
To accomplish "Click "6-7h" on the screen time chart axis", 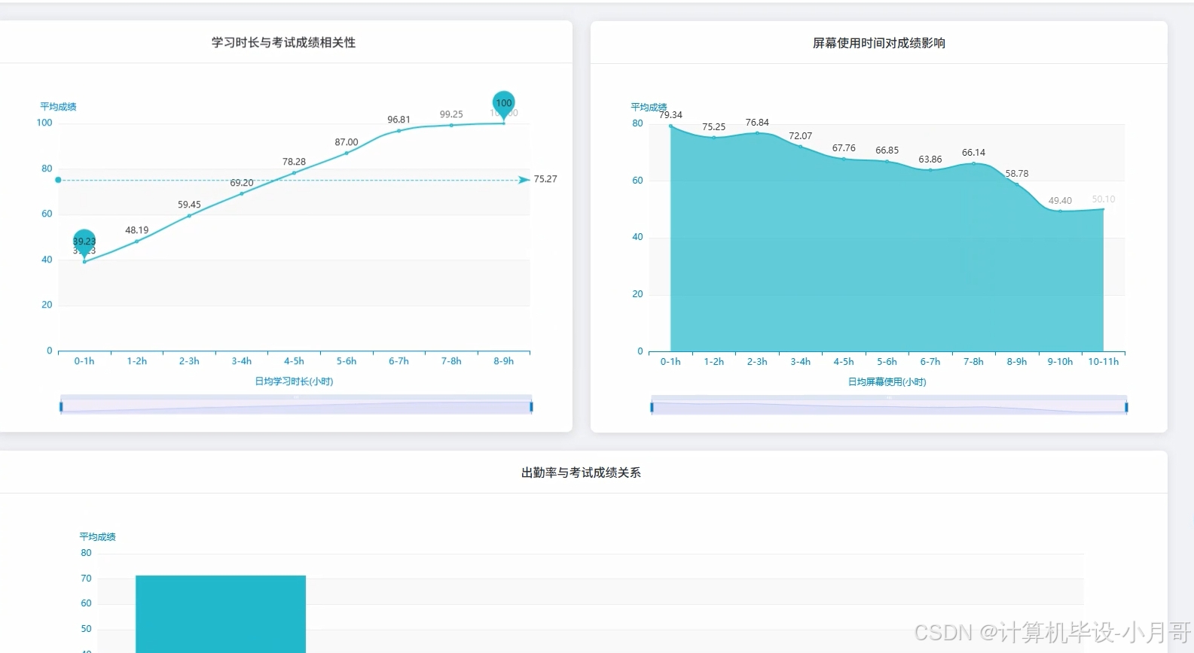I will pos(930,362).
